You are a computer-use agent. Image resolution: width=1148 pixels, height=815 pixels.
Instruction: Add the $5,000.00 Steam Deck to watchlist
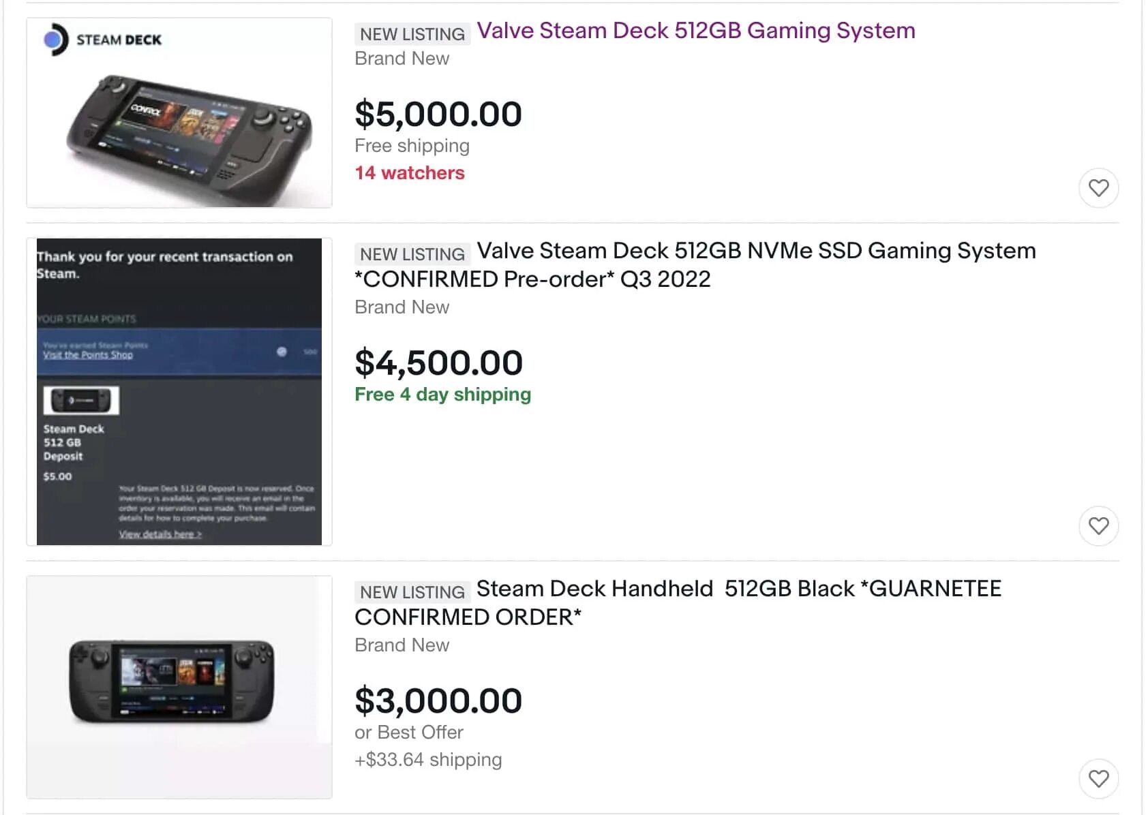tap(1098, 187)
